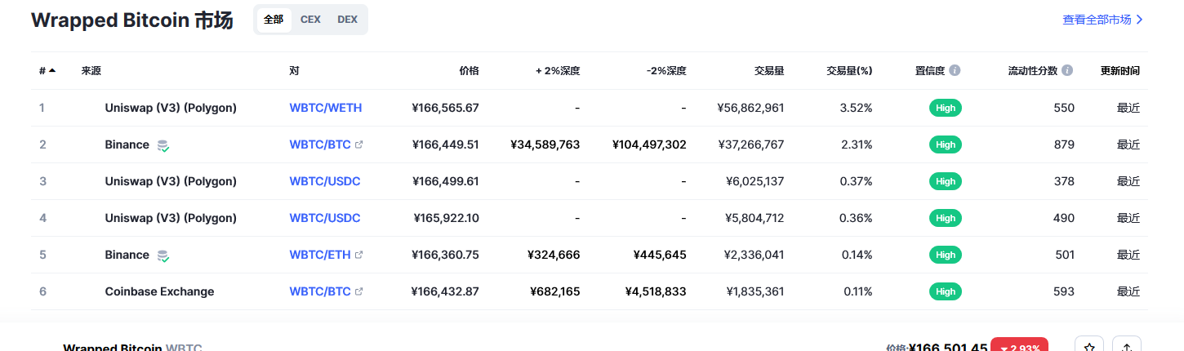
Task: Sort by the 交易量(%) column header
Action: 849,71
